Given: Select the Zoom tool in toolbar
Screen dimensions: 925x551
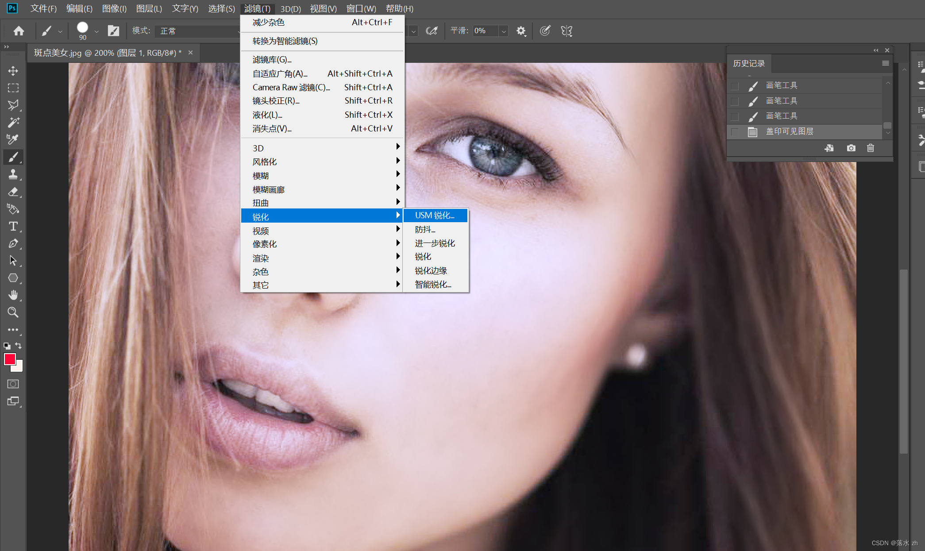Looking at the screenshot, I should point(13,312).
